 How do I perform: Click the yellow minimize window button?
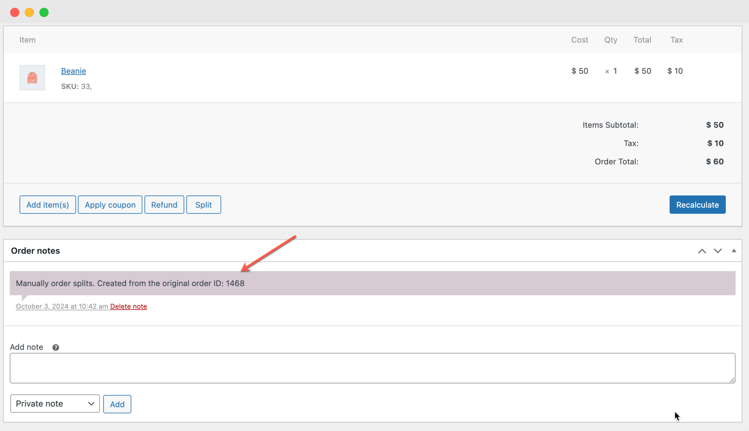pos(29,12)
